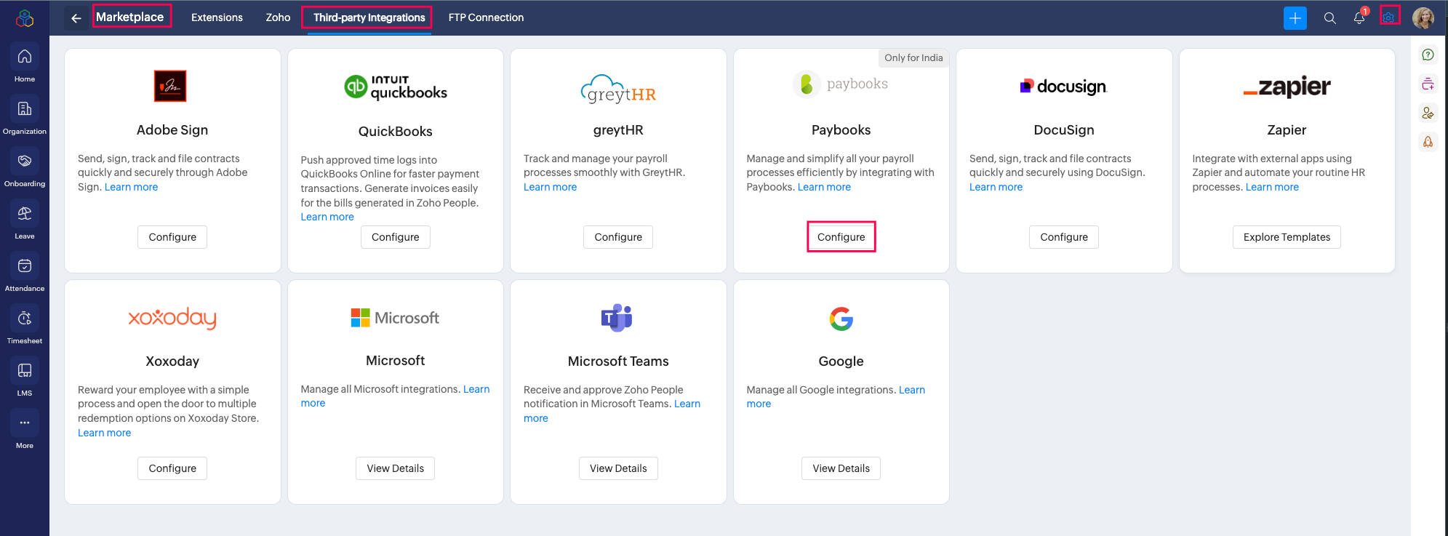Open Learn more link for greytHR
Screen dimensions: 1448x536
click(550, 187)
